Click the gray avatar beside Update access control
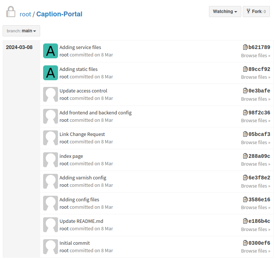Screen dimensions: 277x260 (51, 94)
